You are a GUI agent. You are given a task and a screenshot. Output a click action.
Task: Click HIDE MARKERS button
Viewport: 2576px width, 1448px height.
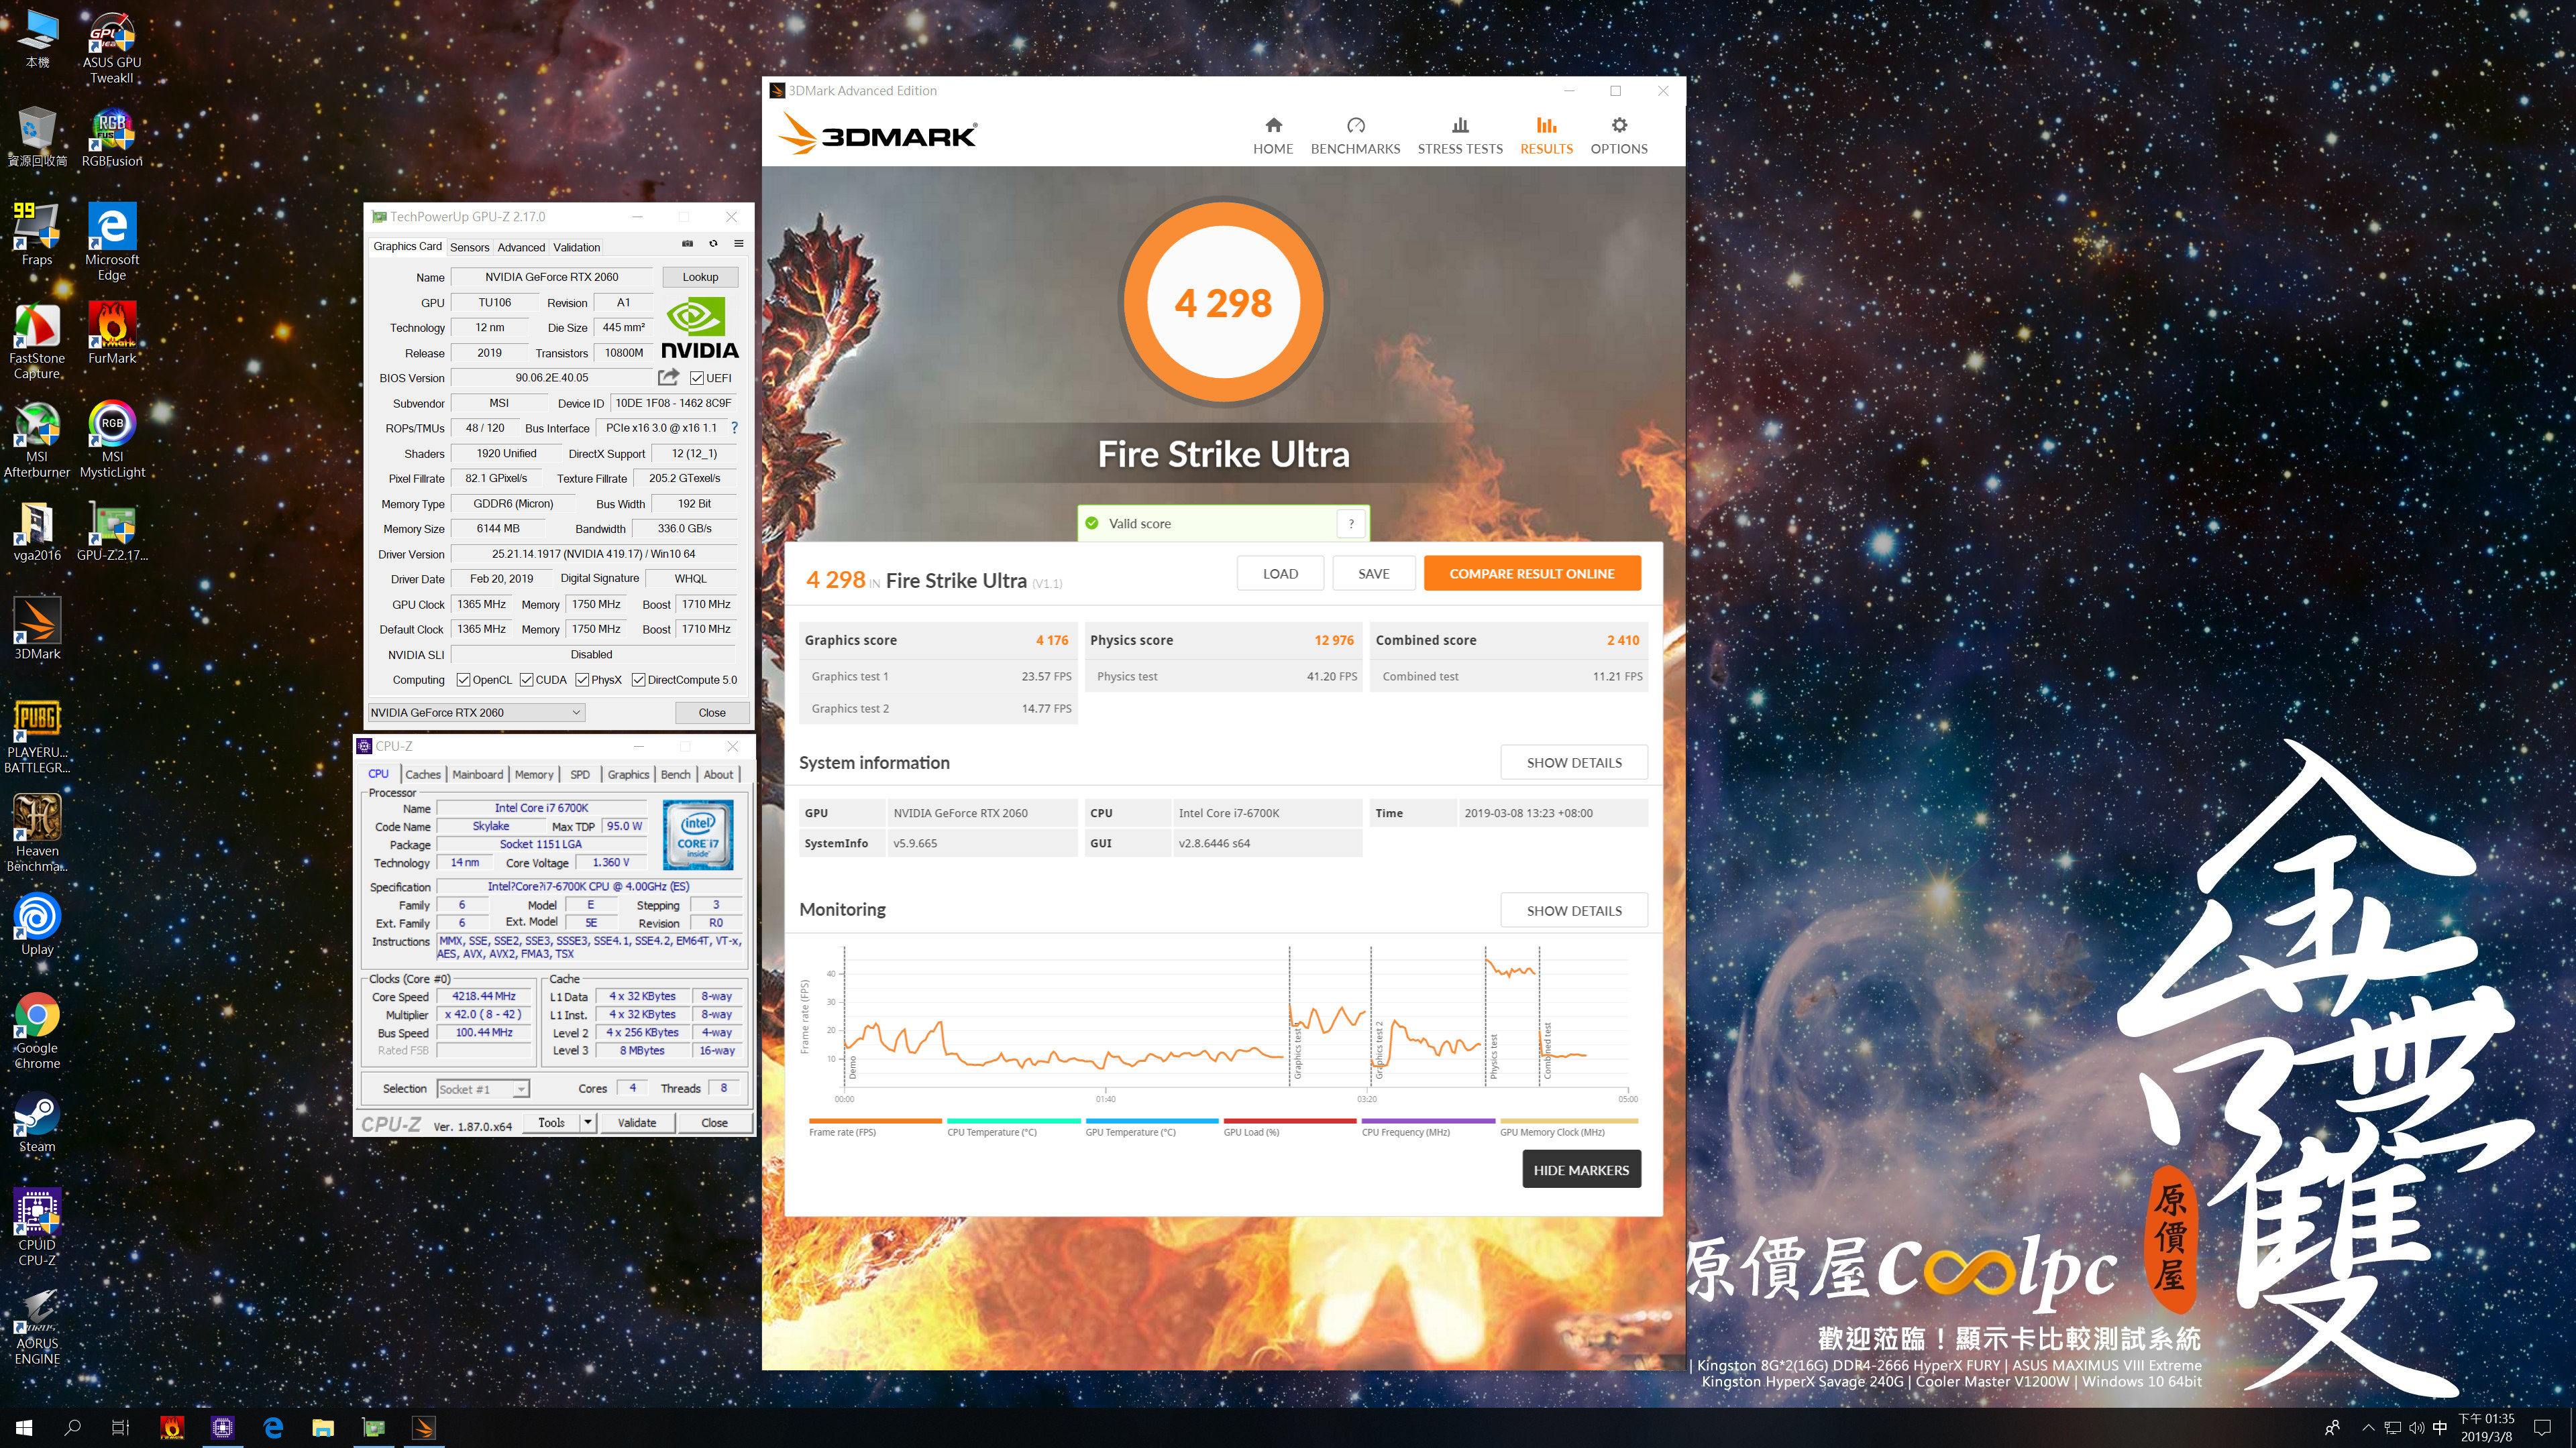(1581, 1170)
